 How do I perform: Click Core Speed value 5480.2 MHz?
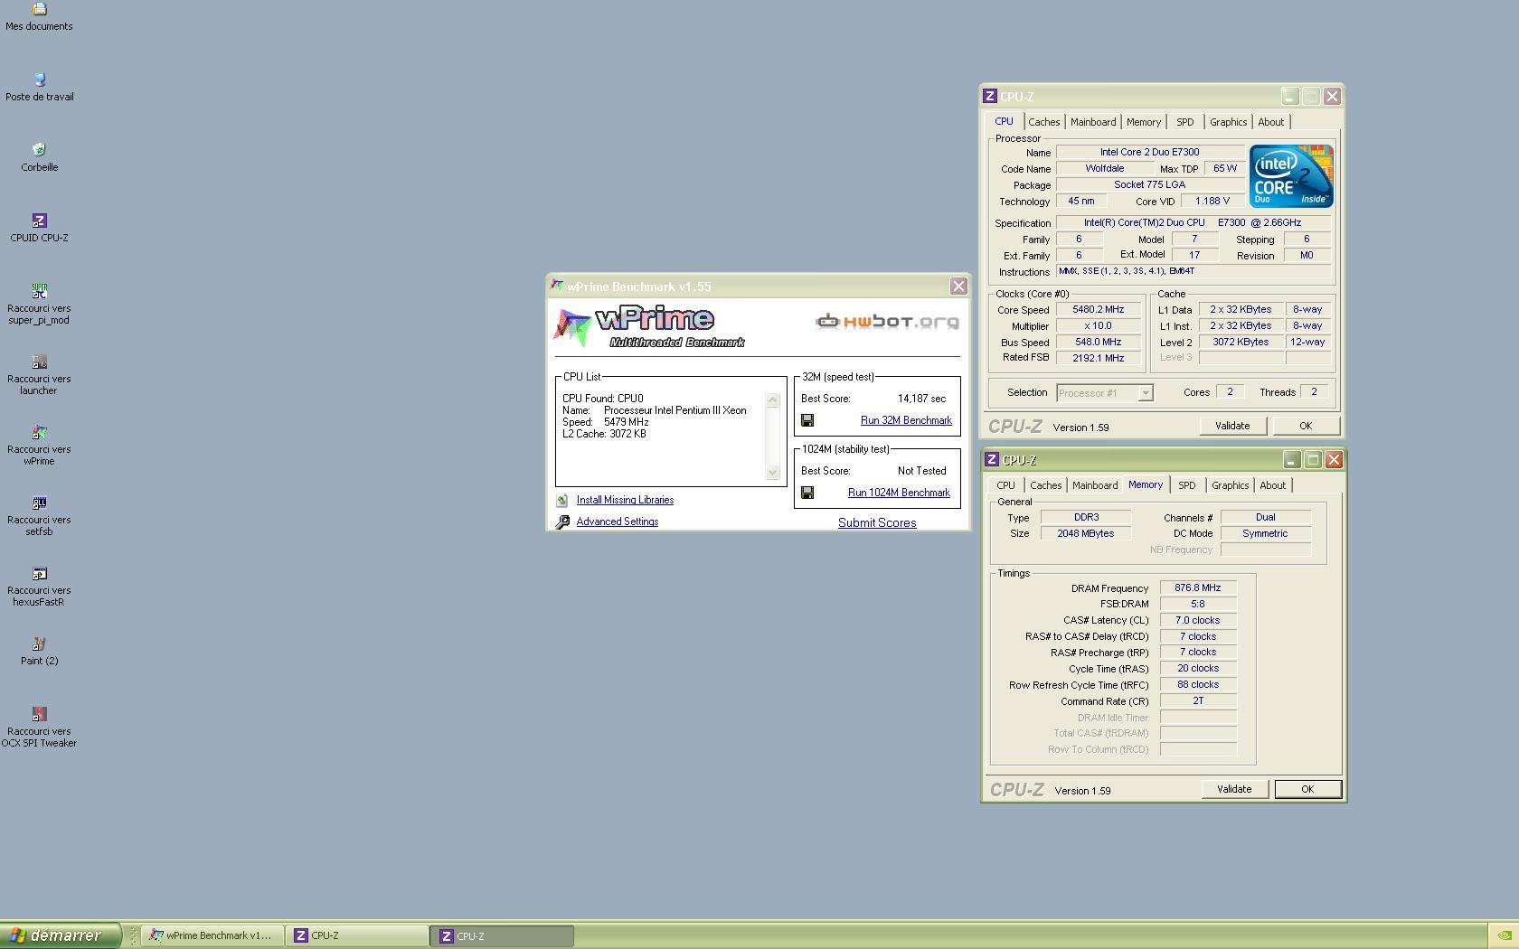click(x=1098, y=309)
